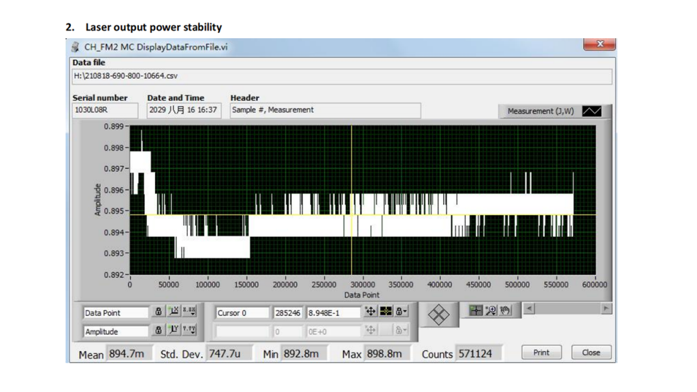Click the Date and Time field

pos(184,110)
